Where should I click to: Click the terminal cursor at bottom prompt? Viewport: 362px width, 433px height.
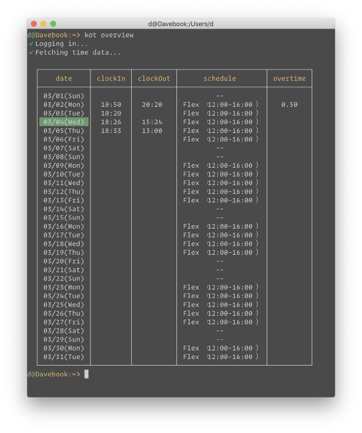(86, 374)
